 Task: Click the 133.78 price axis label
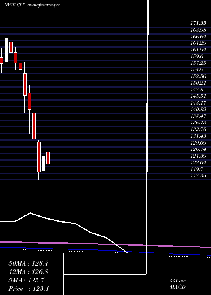[x=198, y=129]
